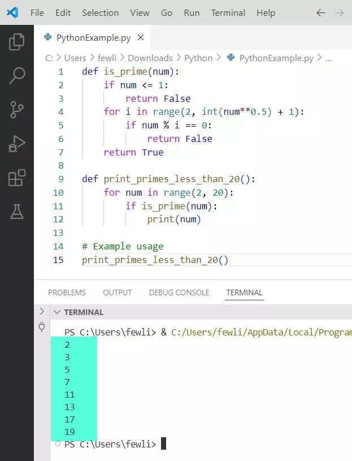
Task: Open the Testing flask icon view
Action: pyautogui.click(x=17, y=212)
